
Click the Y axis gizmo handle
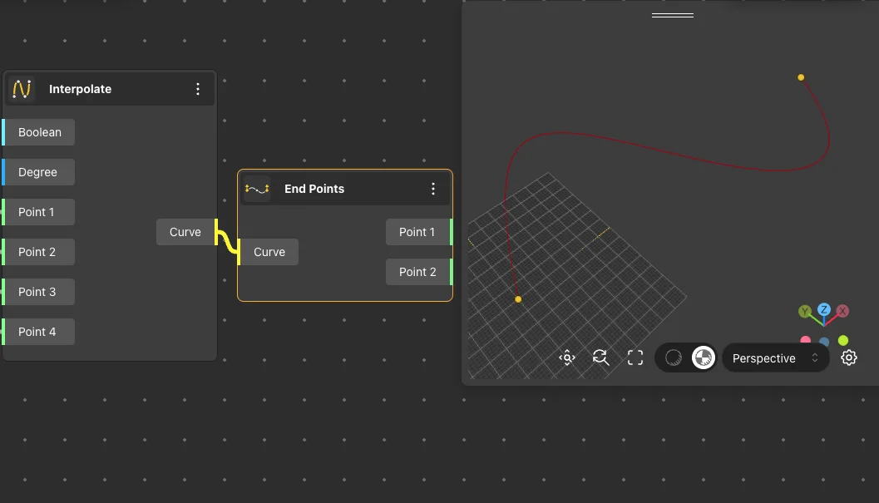(x=805, y=311)
